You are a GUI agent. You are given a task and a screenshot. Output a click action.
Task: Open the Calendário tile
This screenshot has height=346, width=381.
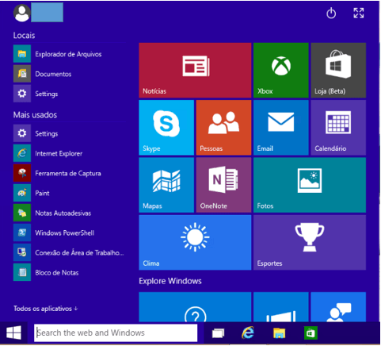[x=338, y=128]
